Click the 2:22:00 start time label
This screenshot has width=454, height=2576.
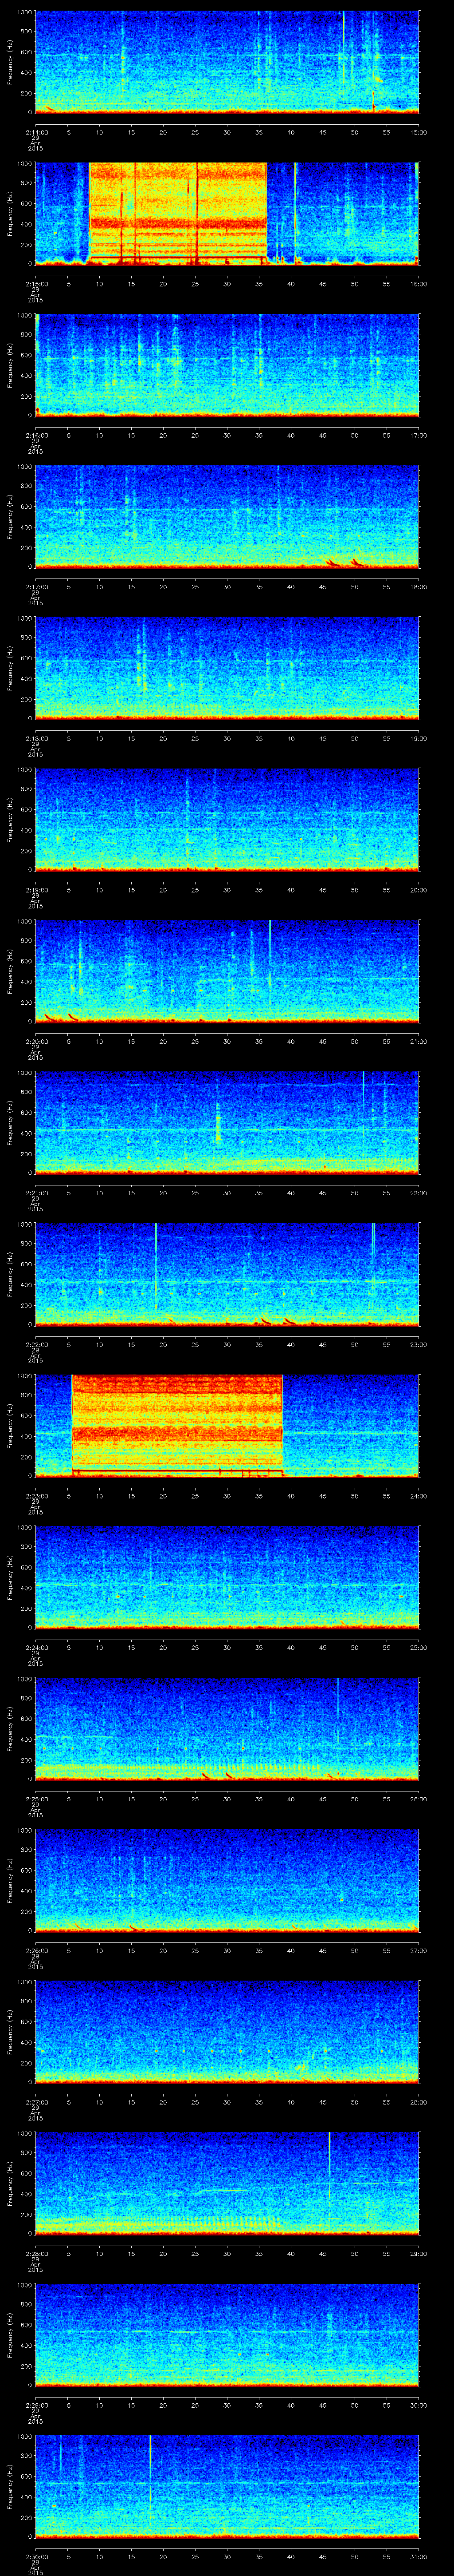(x=36, y=1344)
